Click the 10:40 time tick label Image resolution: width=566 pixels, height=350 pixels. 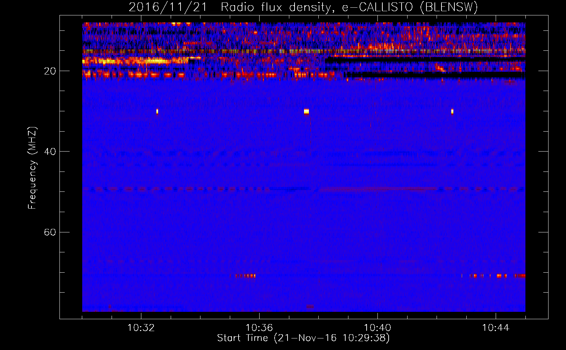tap(377, 328)
